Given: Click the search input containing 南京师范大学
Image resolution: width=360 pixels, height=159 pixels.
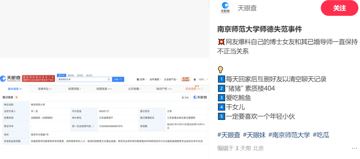Looking at the screenshot, I should click(82, 79).
